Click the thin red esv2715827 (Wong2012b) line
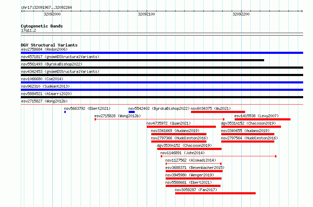 162,104
